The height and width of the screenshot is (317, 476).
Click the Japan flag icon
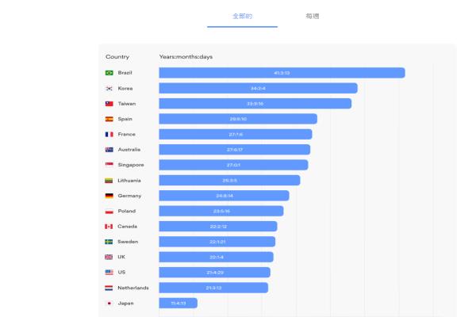point(109,304)
